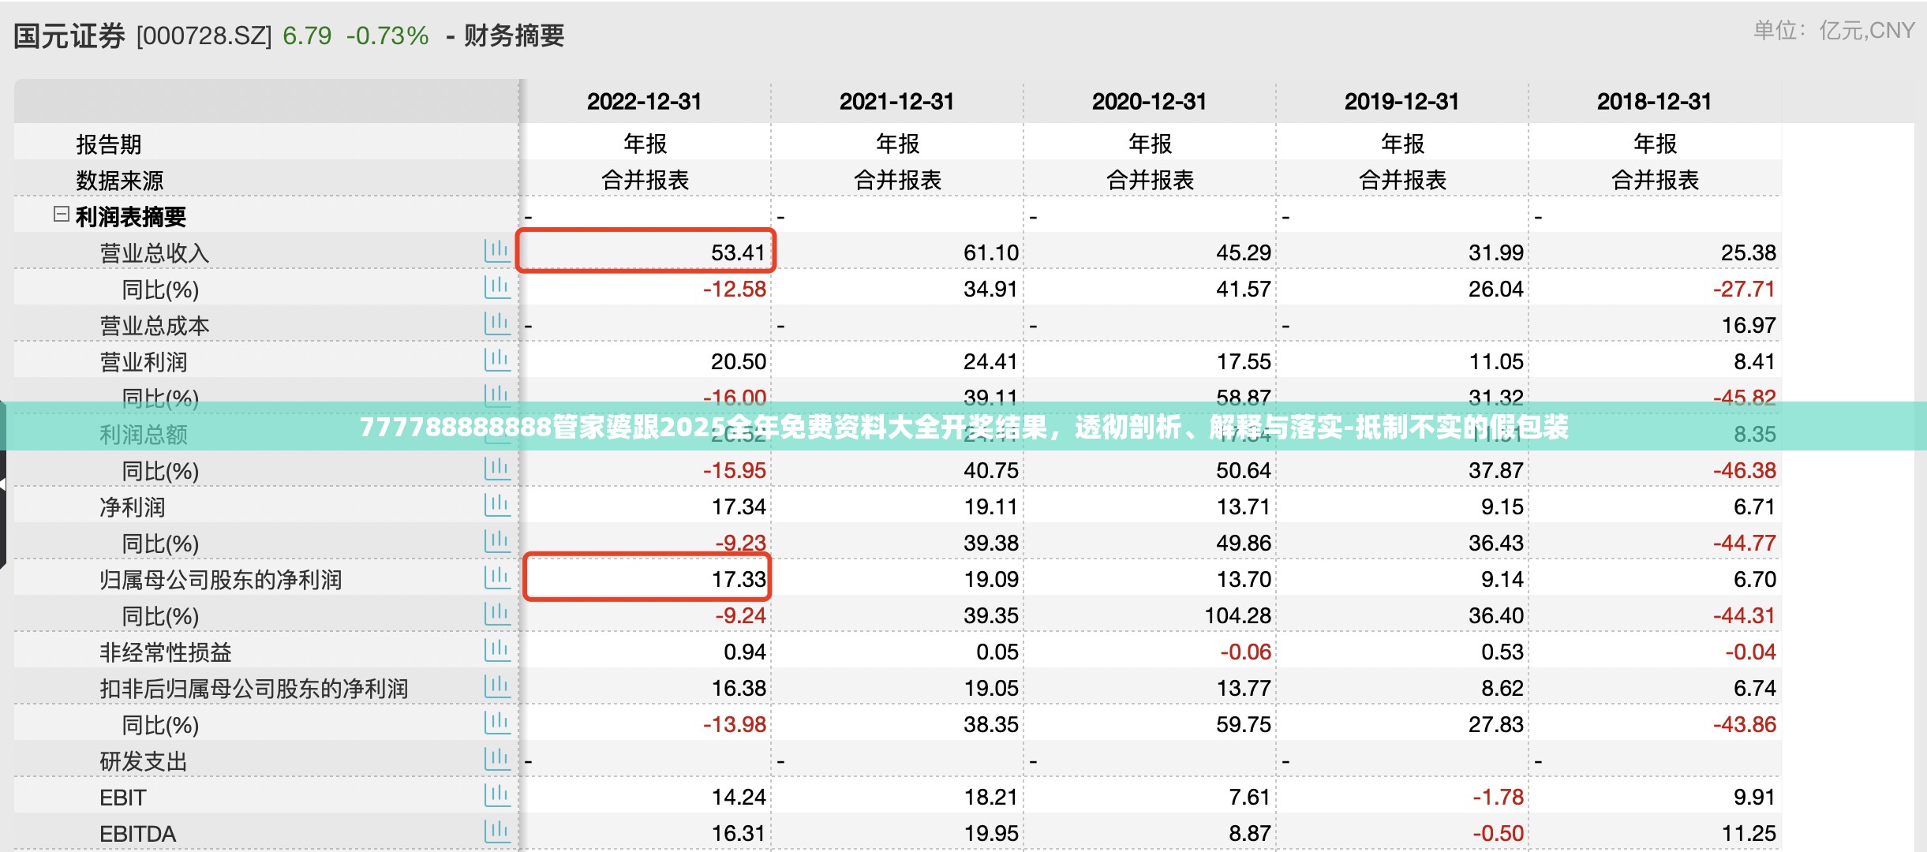This screenshot has height=852, width=1927.
Task: Open chart icon for 研发支出
Action: 497,760
